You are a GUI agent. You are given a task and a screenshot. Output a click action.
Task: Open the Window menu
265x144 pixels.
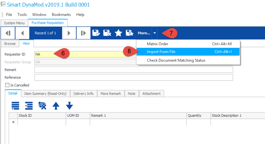click(39, 15)
